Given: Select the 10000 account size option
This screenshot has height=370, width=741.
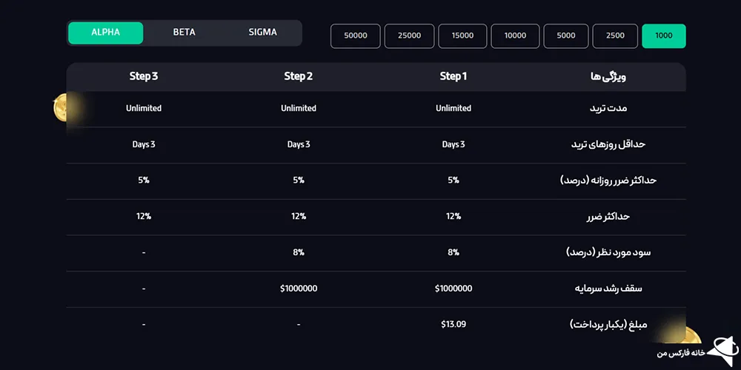Looking at the screenshot, I should (x=516, y=36).
